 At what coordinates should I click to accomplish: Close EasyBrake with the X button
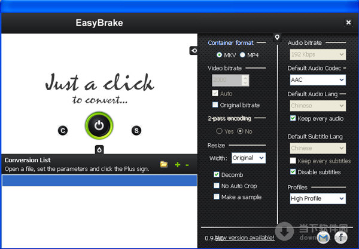click(348, 22)
